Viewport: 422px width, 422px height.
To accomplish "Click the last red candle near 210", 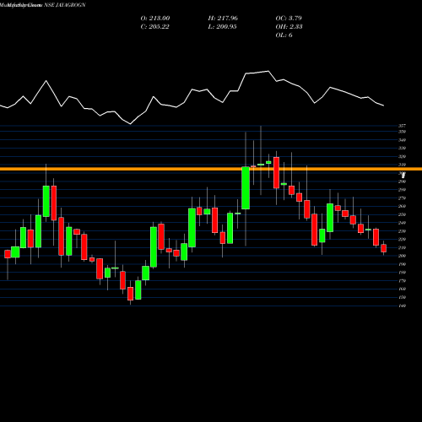I will point(384,248).
